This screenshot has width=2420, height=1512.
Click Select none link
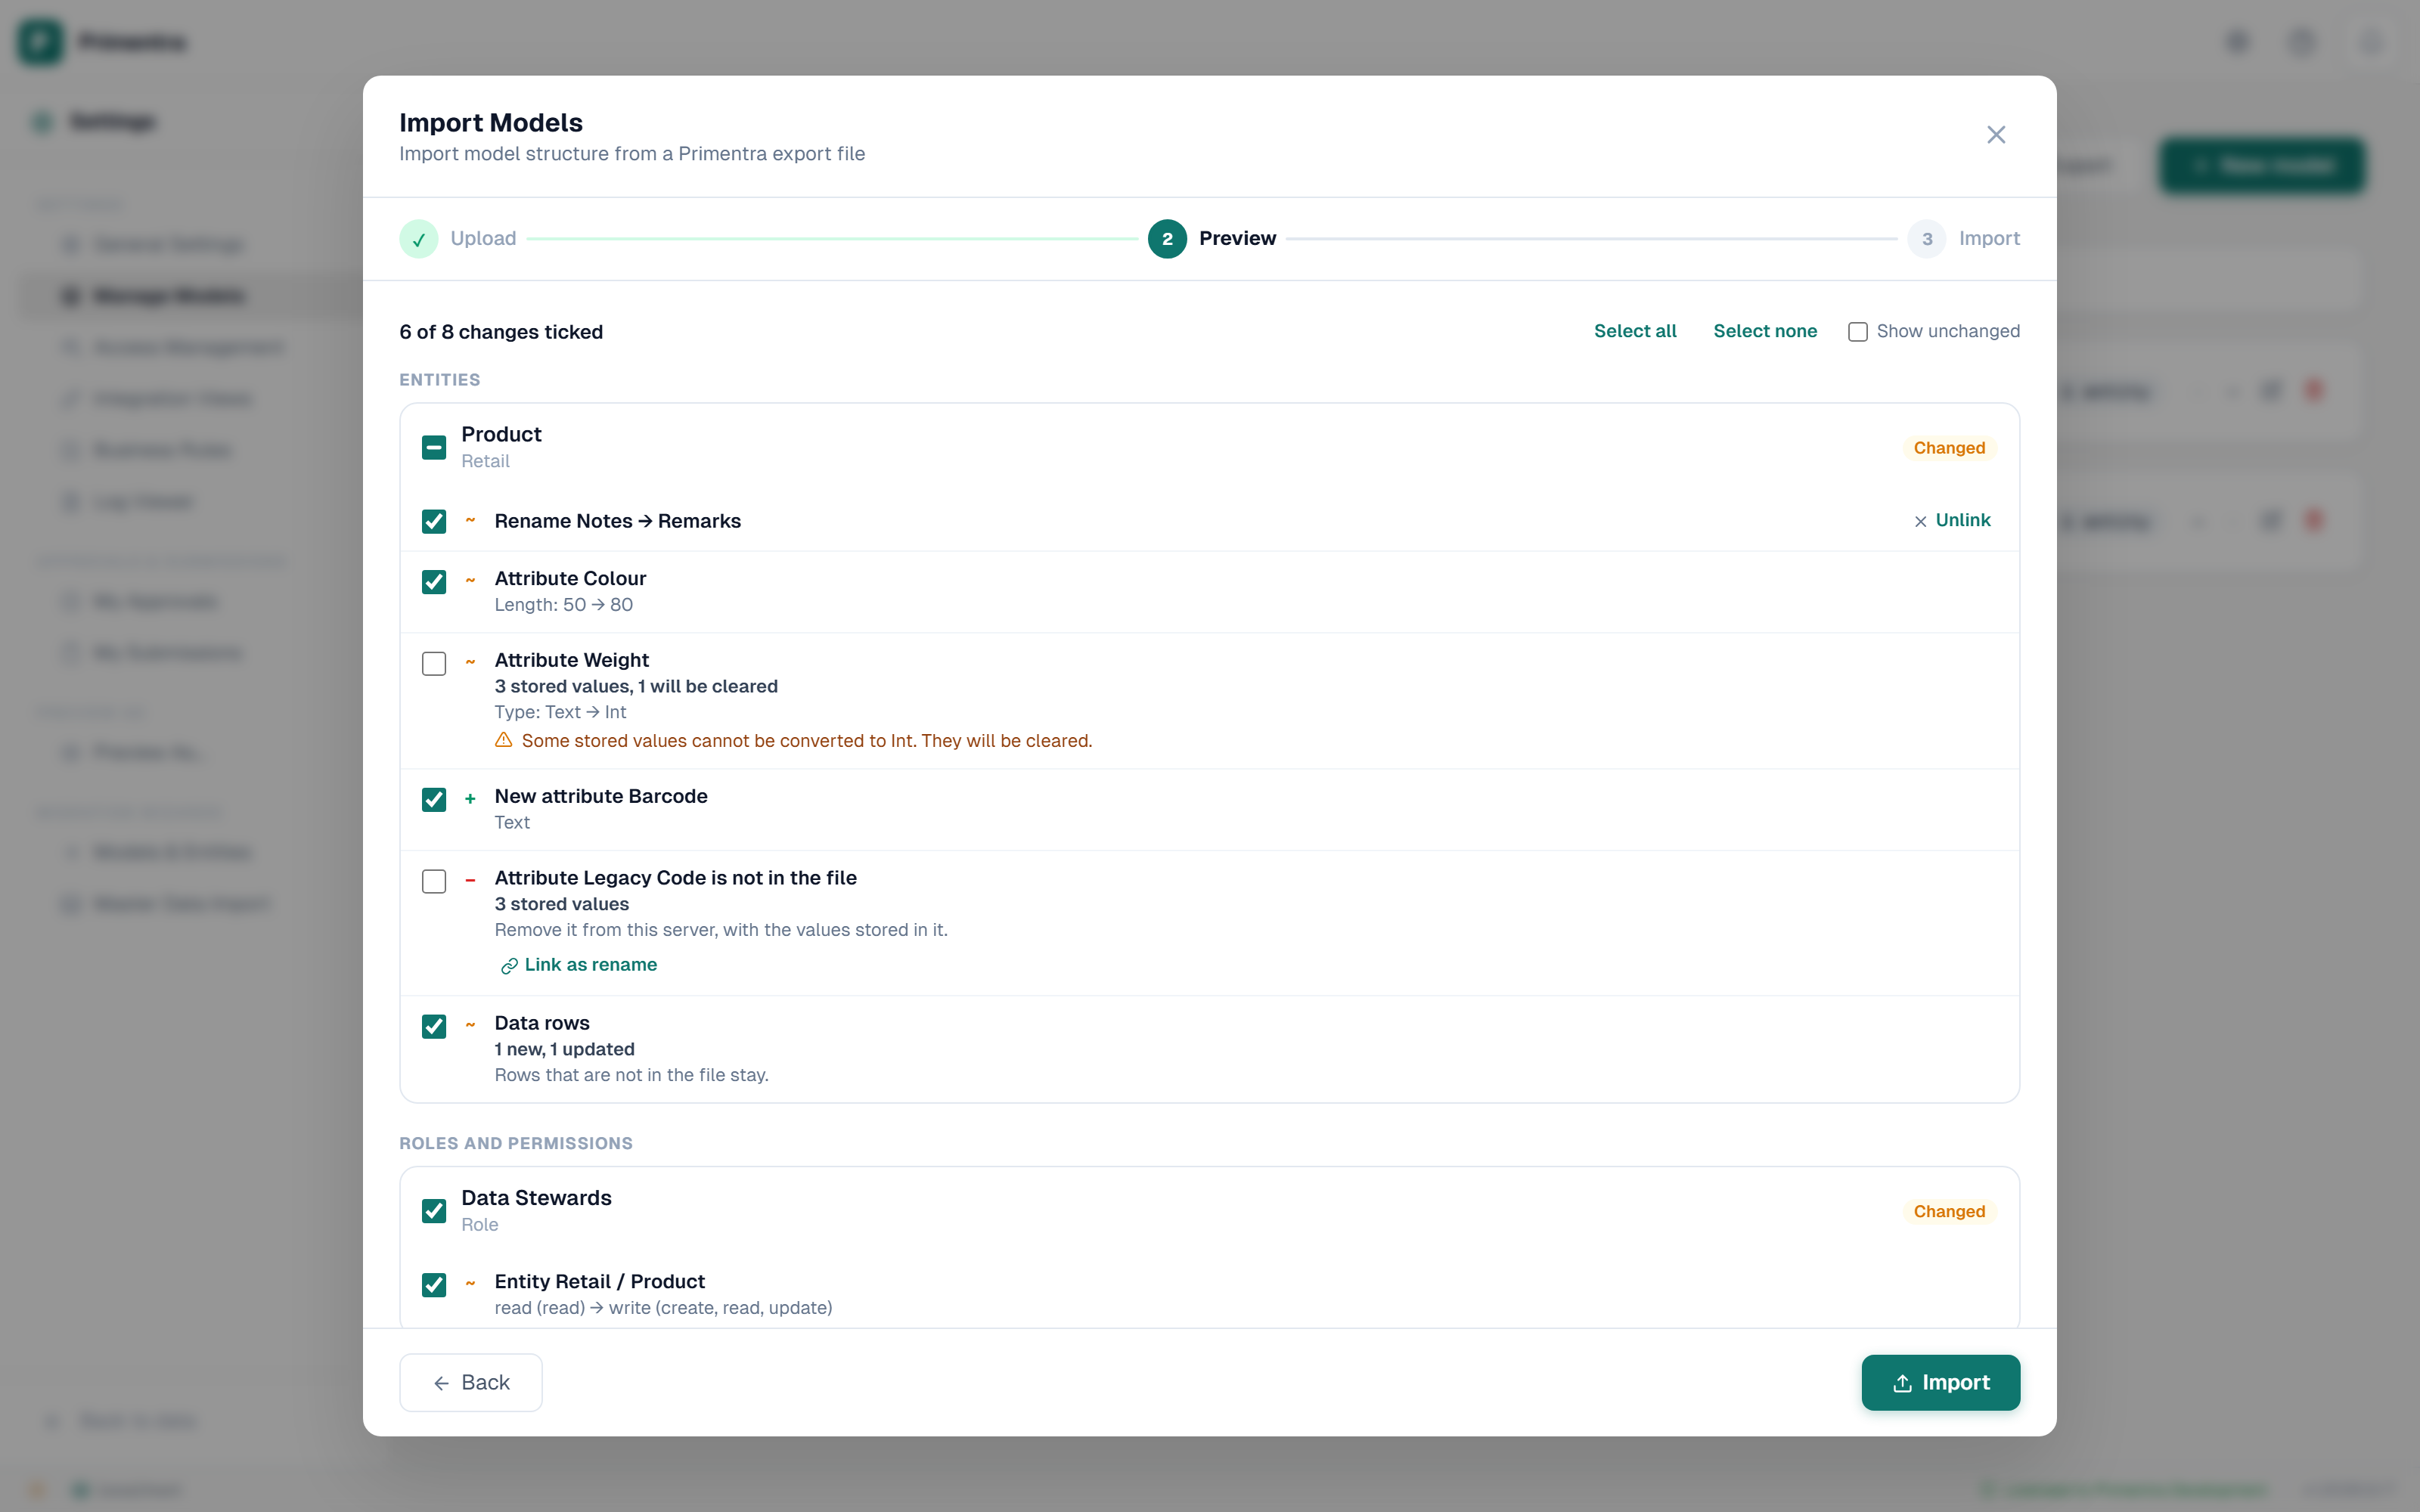pos(1765,331)
